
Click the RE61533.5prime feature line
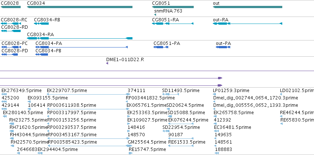[181, 146]
